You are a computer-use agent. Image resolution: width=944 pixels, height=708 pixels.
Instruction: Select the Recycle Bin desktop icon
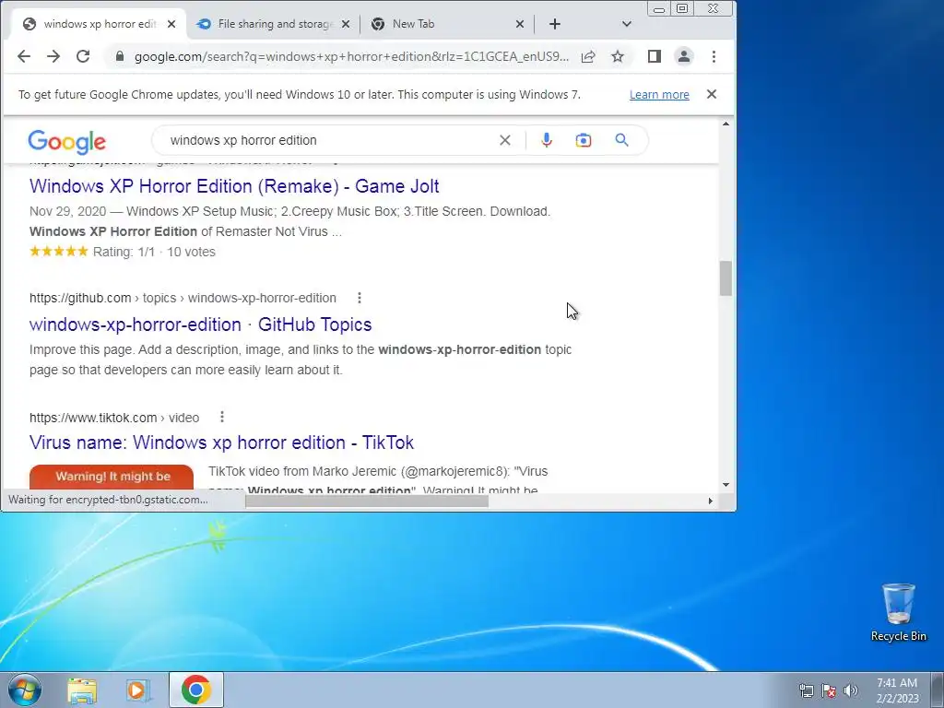click(898, 612)
